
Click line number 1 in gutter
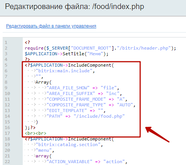[x=6, y=42]
